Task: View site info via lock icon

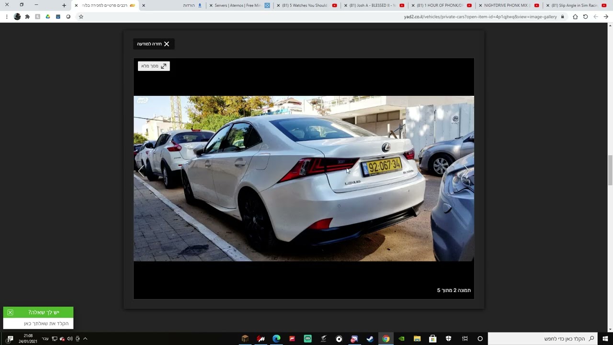Action: pyautogui.click(x=563, y=17)
